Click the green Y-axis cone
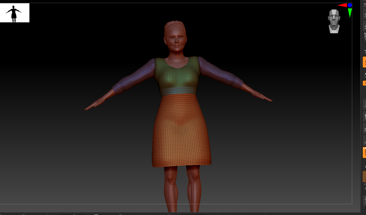This screenshot has width=366, height=215. pos(350,13)
